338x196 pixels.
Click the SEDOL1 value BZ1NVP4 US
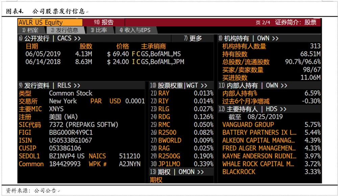(x=67, y=156)
